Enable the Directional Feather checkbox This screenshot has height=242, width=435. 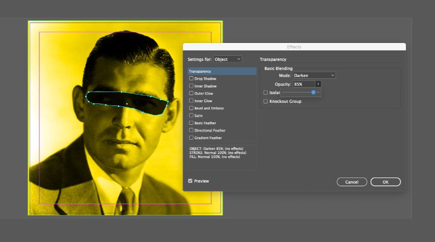pyautogui.click(x=191, y=130)
